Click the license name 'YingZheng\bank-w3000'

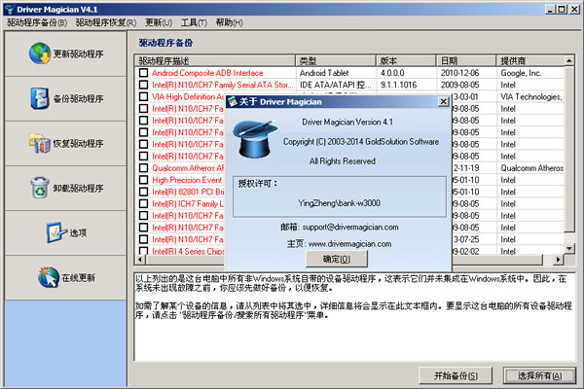(x=339, y=203)
